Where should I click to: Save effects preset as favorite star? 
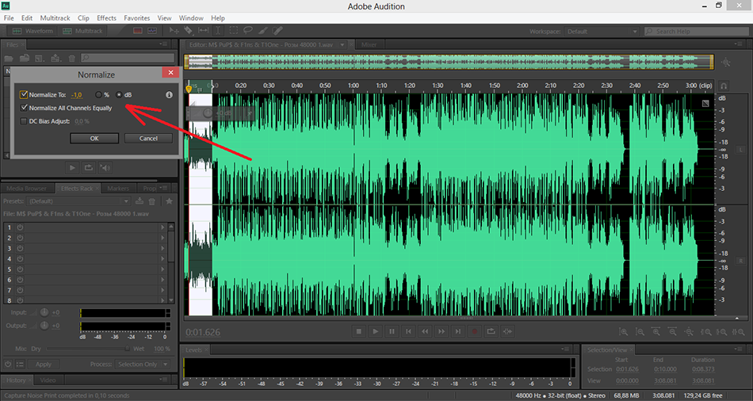(x=169, y=201)
